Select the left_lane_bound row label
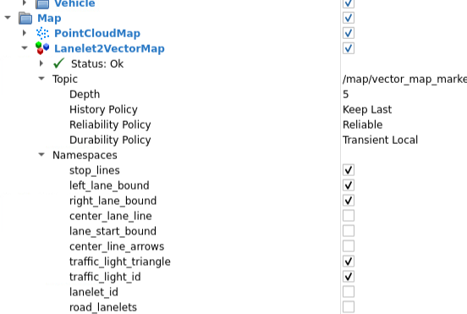The width and height of the screenshot is (467, 314). pos(109,185)
